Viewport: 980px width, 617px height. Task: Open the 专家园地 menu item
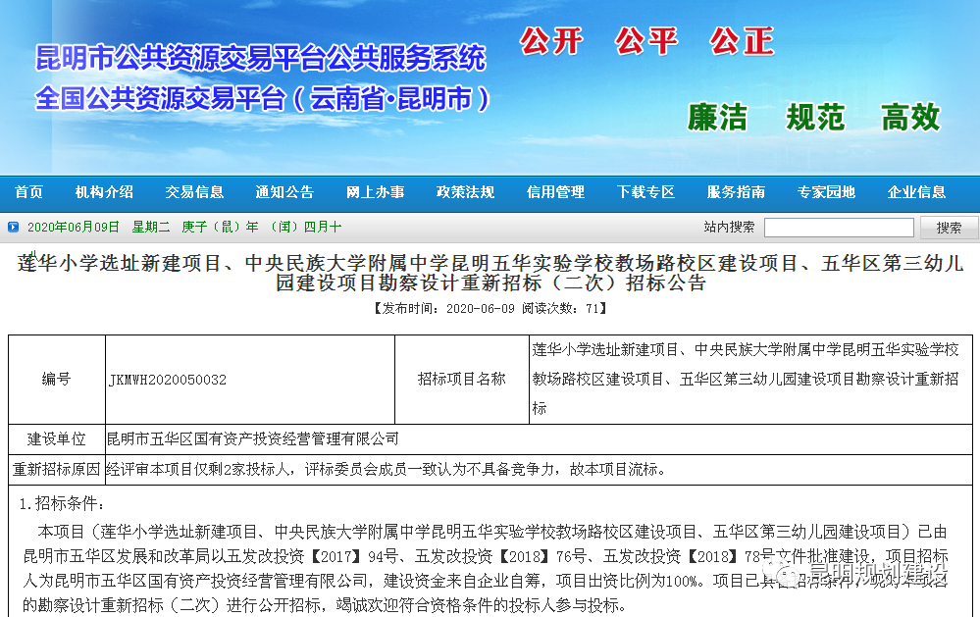coord(826,192)
